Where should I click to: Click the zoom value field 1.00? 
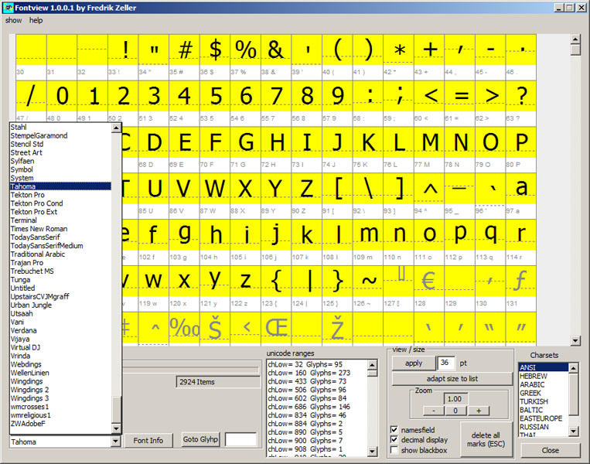tap(455, 399)
